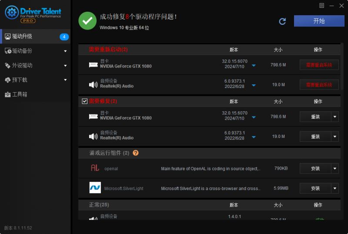Screen dimensions: 348x234
Task: Click speaker icon in restart section
Action: click(93, 84)
